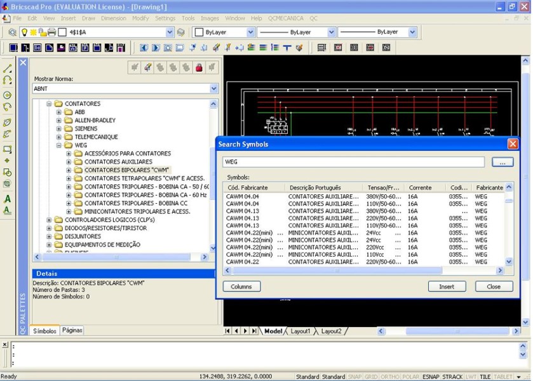
Task: Click the magnifier icon at far left of the layer toolbar
Action: coord(12,32)
